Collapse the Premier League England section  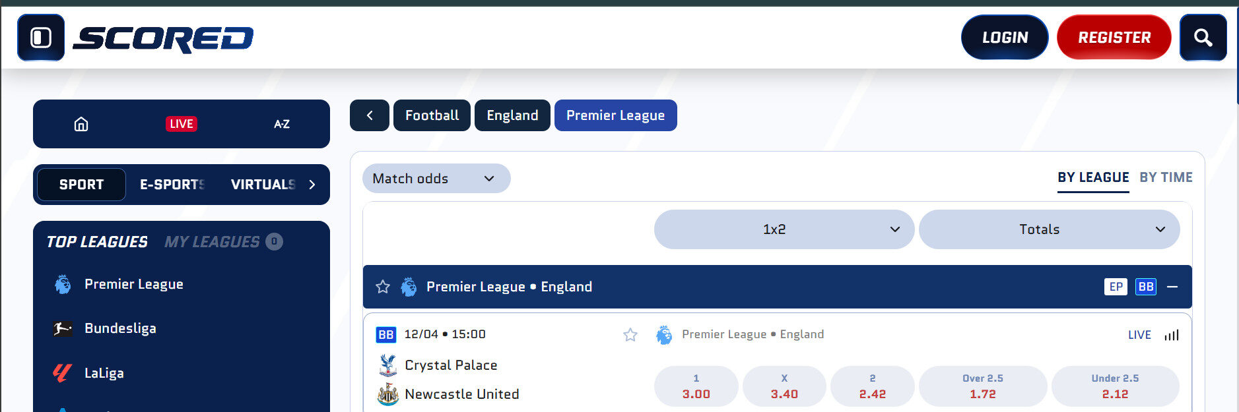[1174, 287]
